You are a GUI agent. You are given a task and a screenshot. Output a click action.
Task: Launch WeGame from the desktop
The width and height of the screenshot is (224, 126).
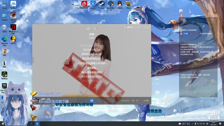[x=4, y=76]
